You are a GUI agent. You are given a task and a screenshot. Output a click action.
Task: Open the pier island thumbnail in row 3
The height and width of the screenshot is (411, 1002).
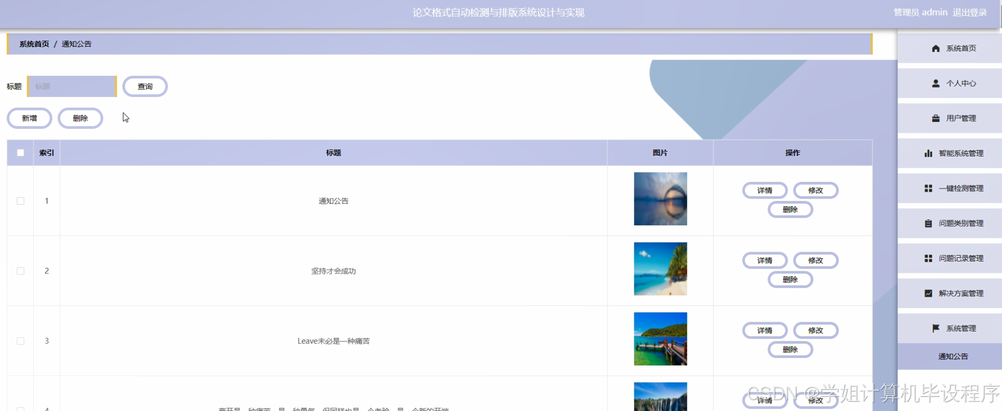[x=660, y=339]
